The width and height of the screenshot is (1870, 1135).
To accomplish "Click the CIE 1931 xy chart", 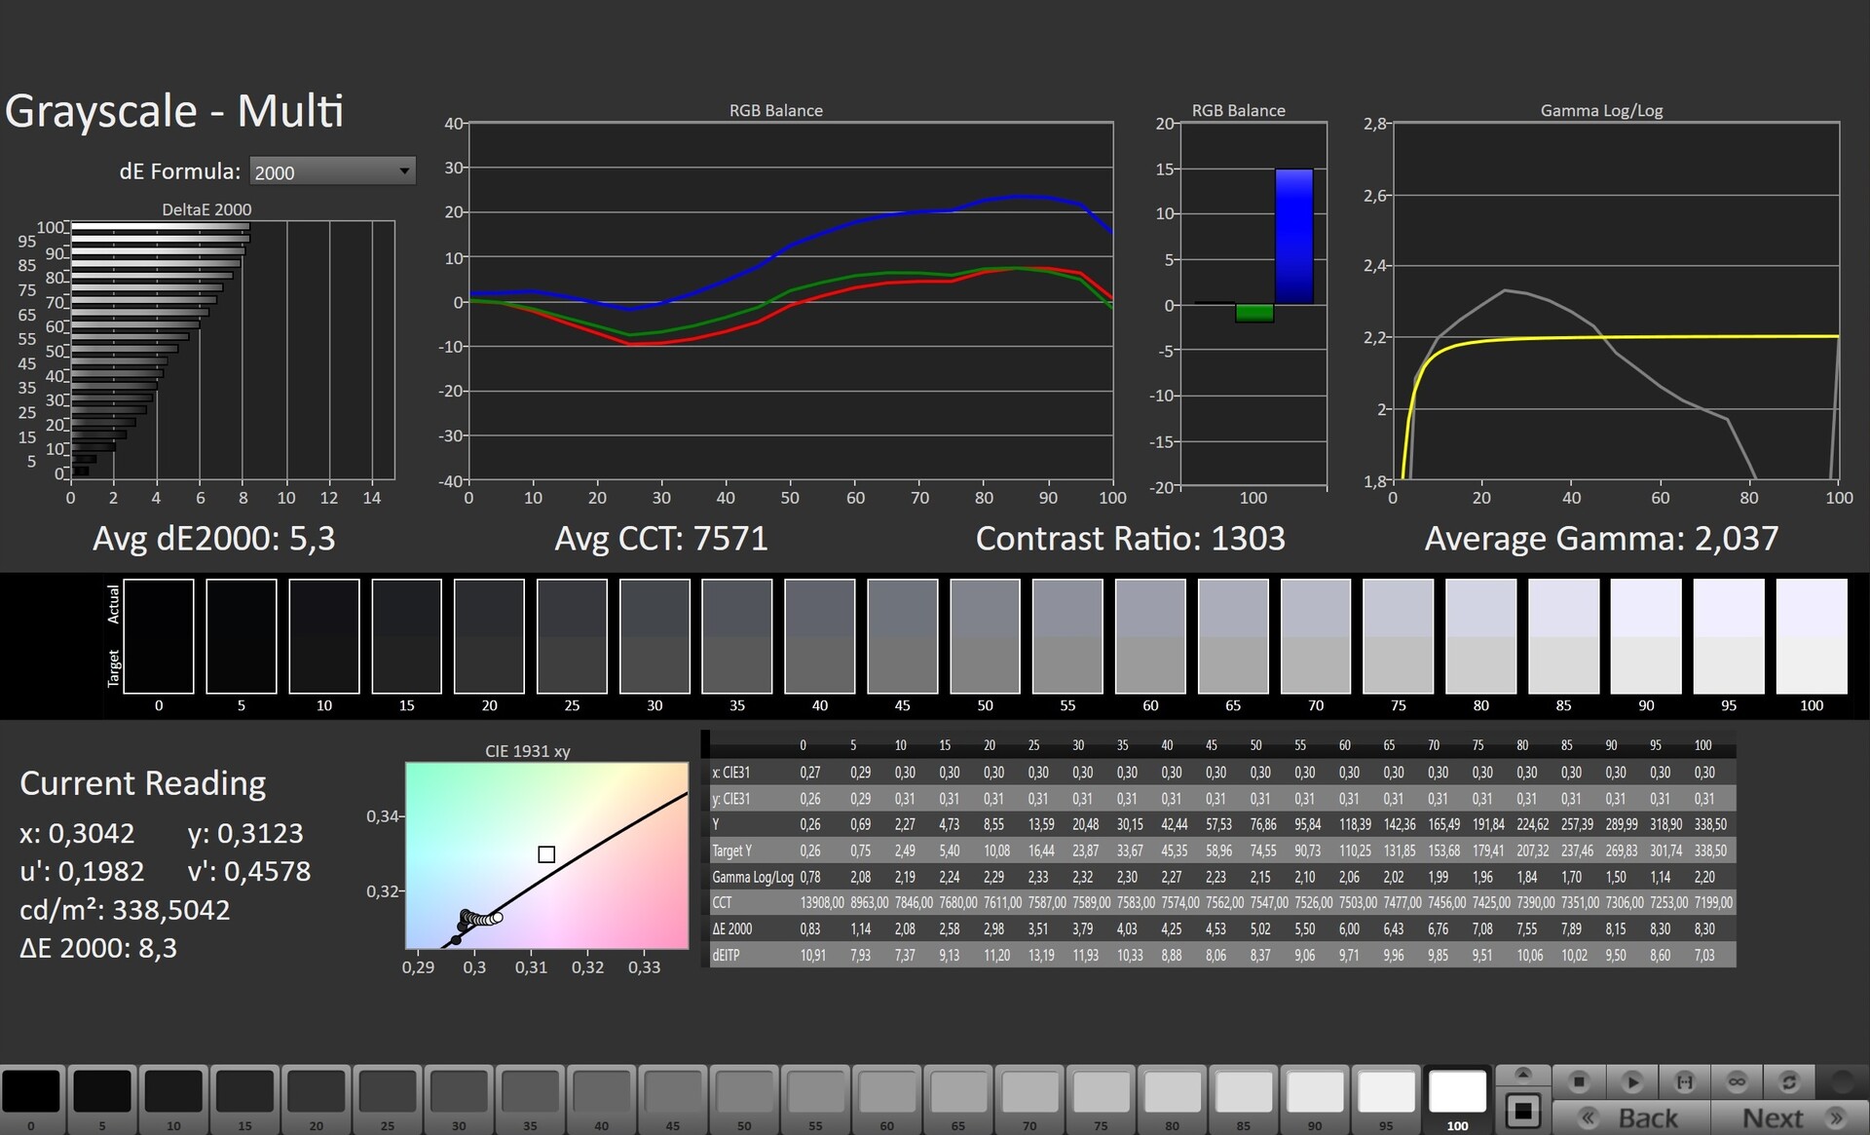I will pos(546,854).
